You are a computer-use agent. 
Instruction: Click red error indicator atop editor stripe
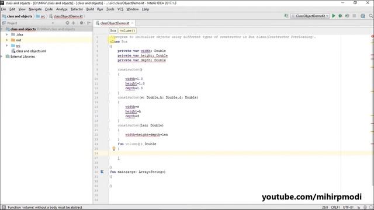click(372, 36)
